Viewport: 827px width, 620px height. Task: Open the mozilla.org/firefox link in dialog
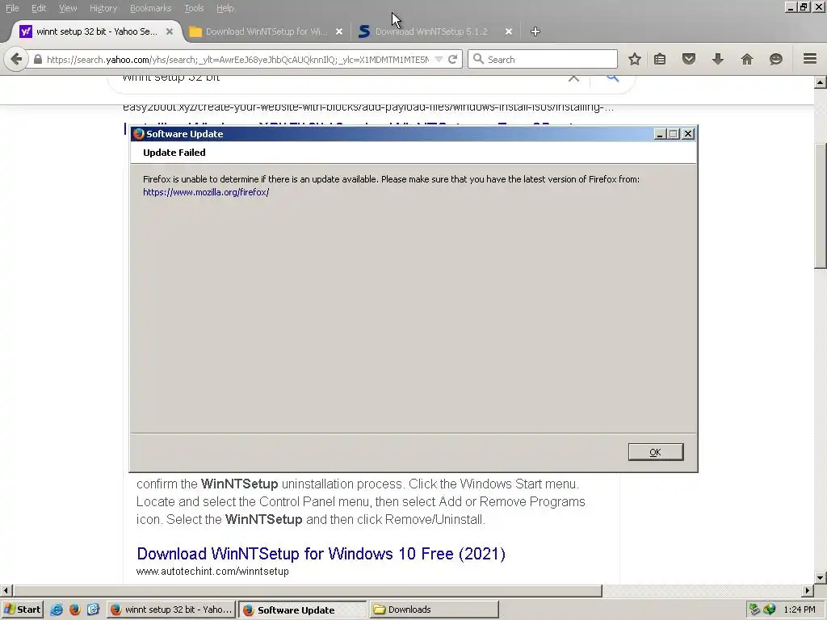click(x=206, y=192)
